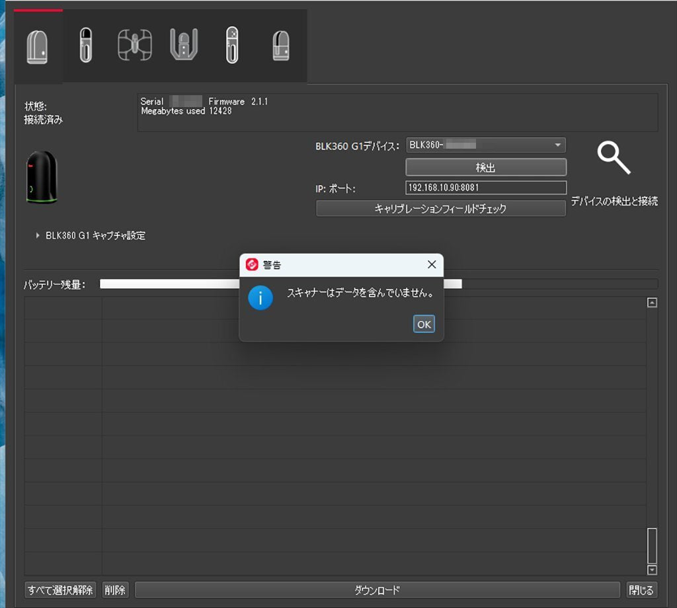
Task: Click the magnifier device detect and connect icon
Action: 614,157
